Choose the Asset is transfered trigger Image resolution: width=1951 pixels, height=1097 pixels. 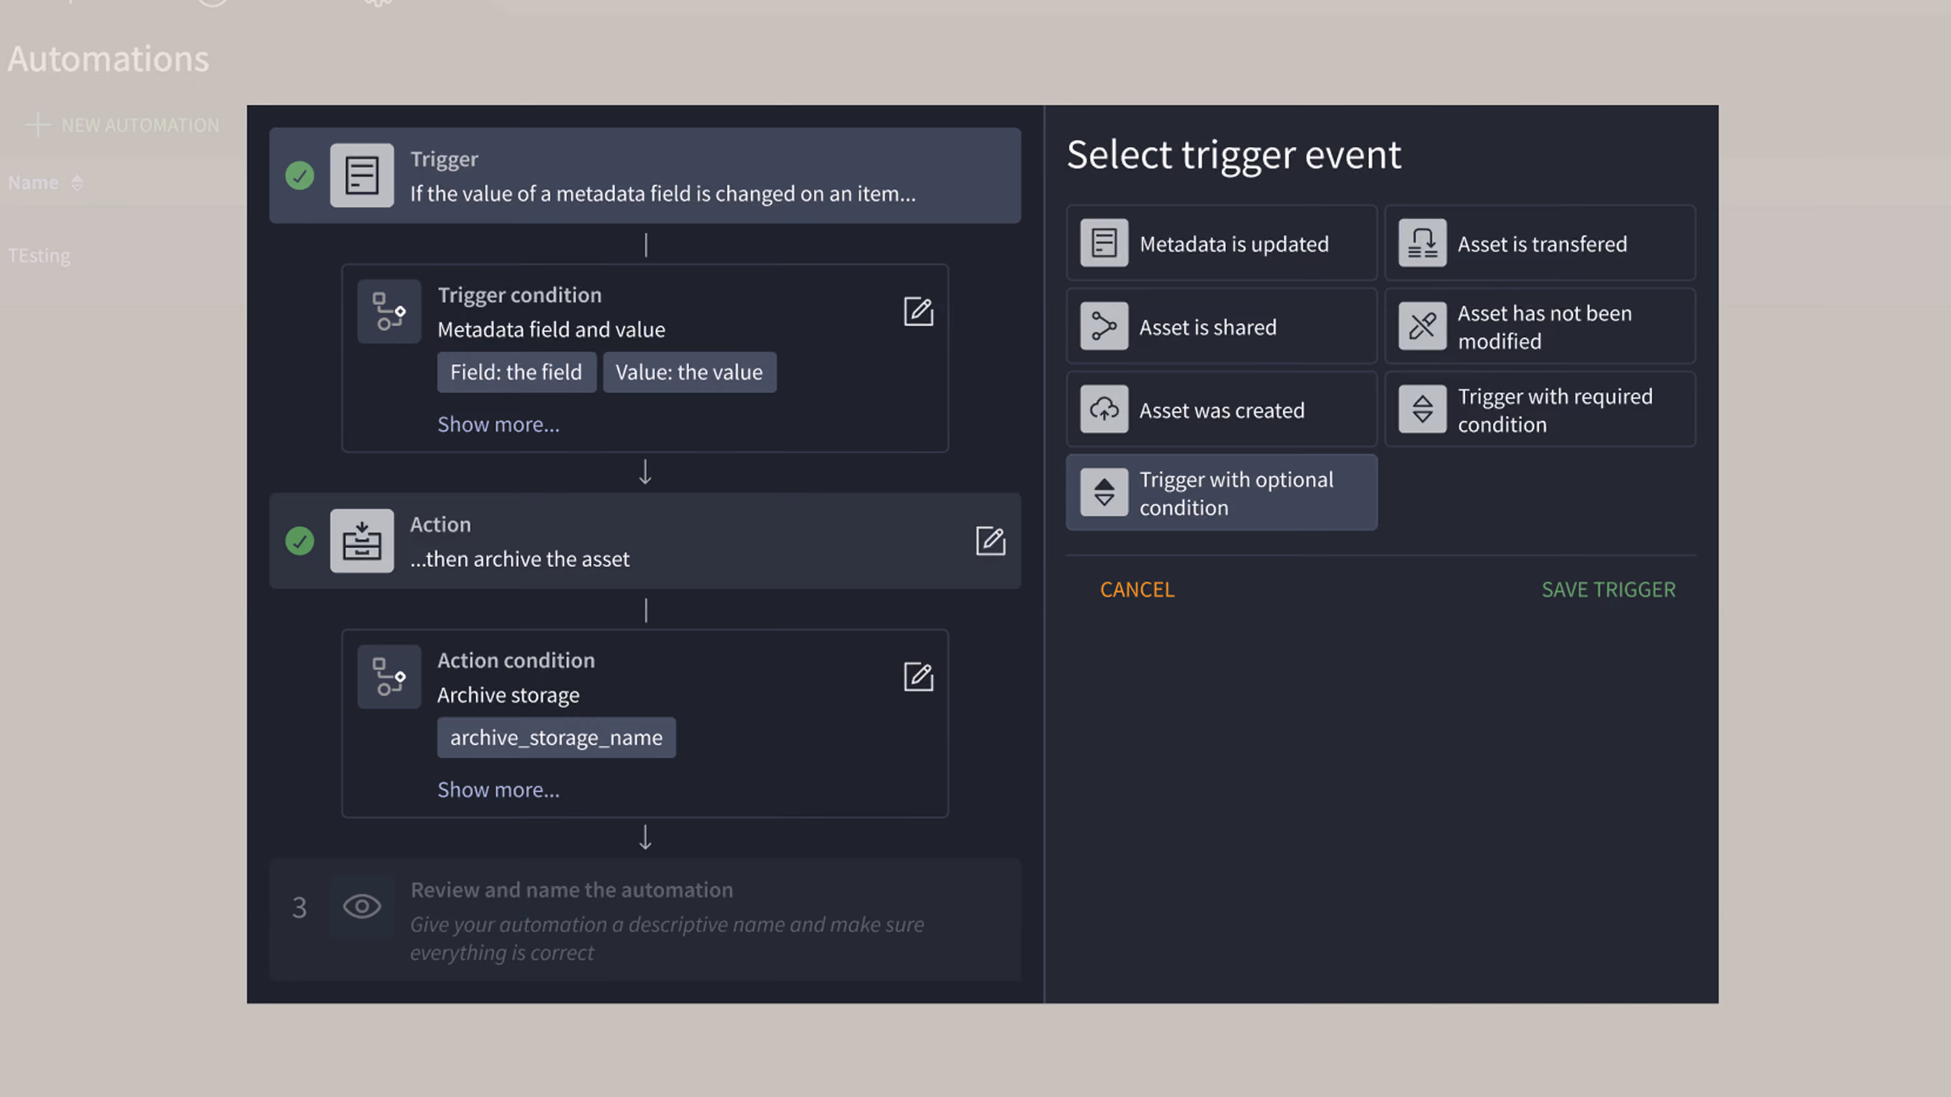[1539, 243]
